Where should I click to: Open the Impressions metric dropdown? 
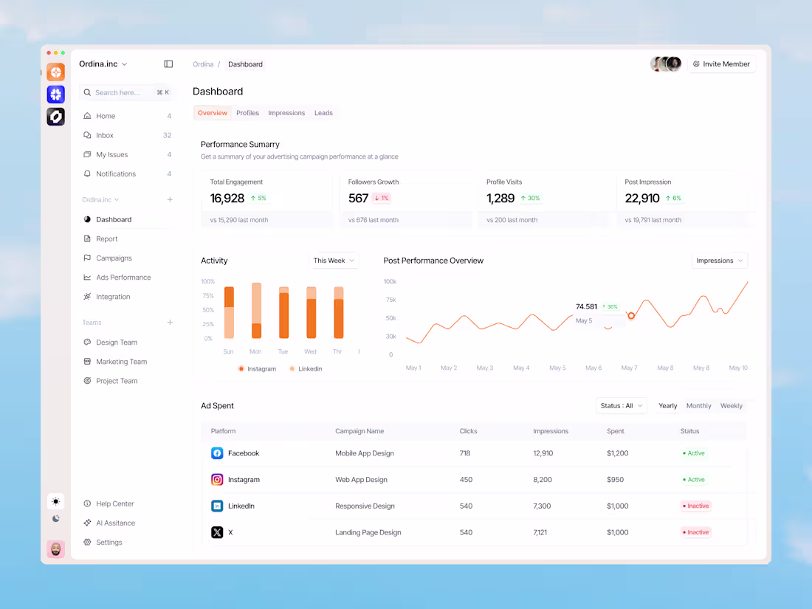click(719, 260)
